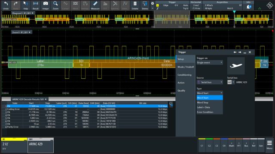The height and width of the screenshot is (154, 275).
Task: Toggle channel C1 button
Action: 202,145
